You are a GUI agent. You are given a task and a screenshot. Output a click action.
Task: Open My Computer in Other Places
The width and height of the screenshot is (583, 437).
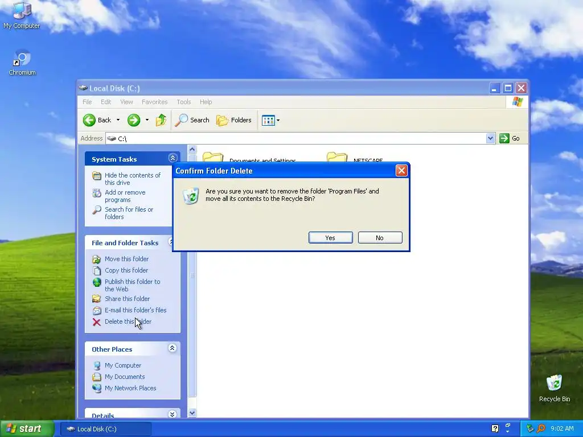[x=123, y=365]
